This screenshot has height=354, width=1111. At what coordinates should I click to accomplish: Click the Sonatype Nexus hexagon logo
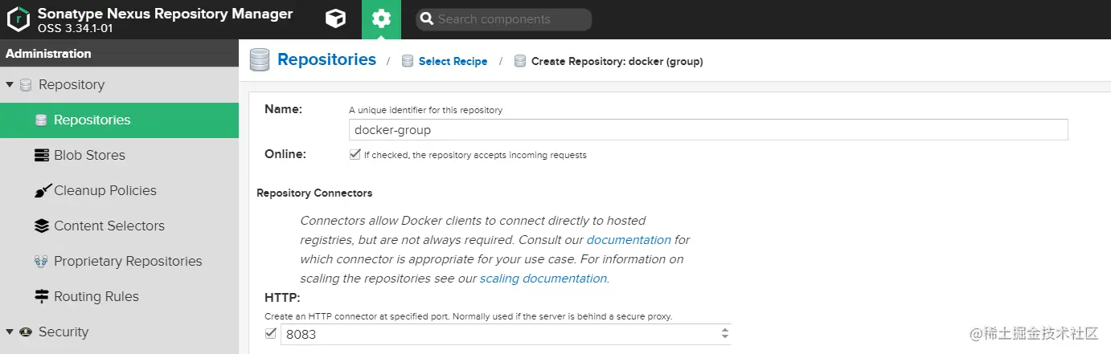pos(18,19)
